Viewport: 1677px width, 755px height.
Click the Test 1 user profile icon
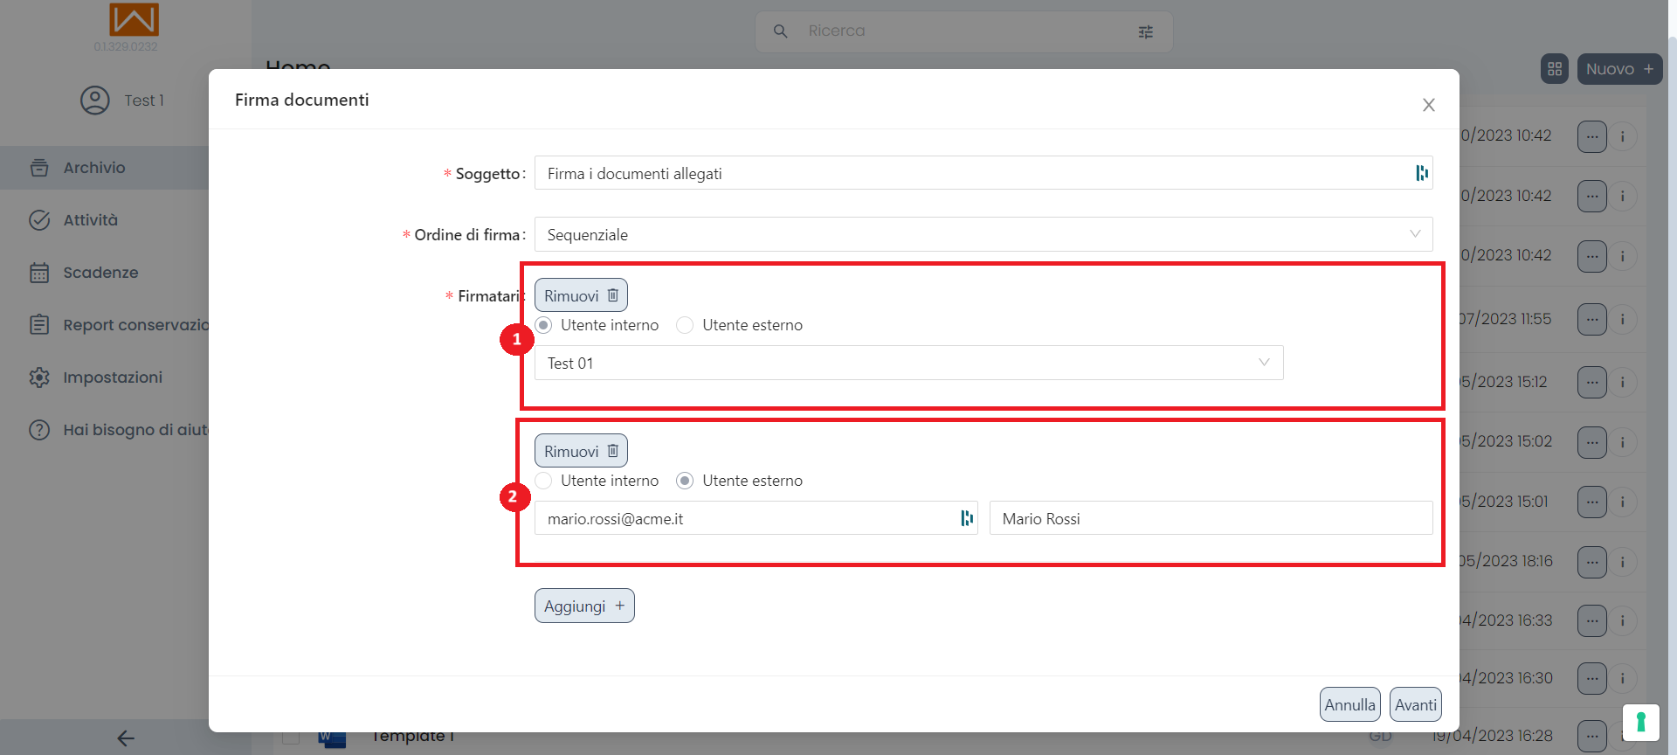pos(95,100)
